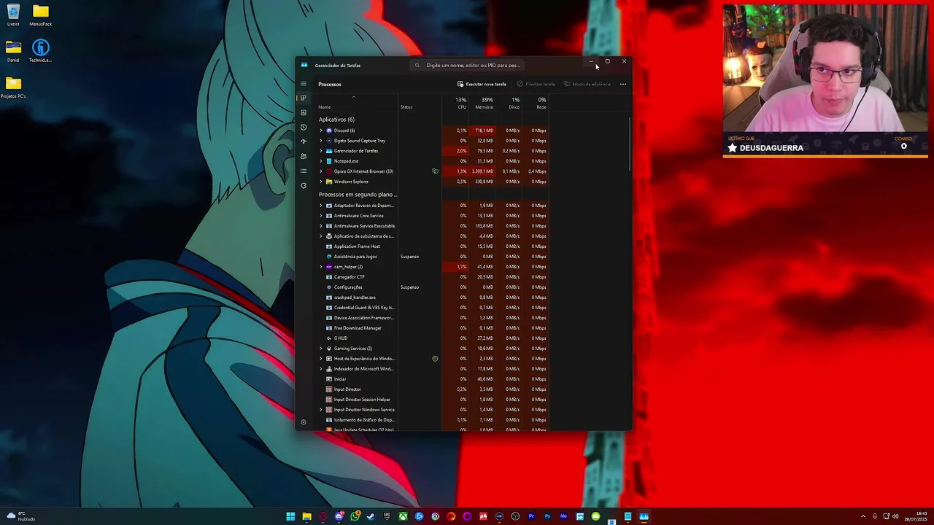The image size is (934, 525).
Task: Open the weather widget on the taskbar
Action: coord(20,516)
